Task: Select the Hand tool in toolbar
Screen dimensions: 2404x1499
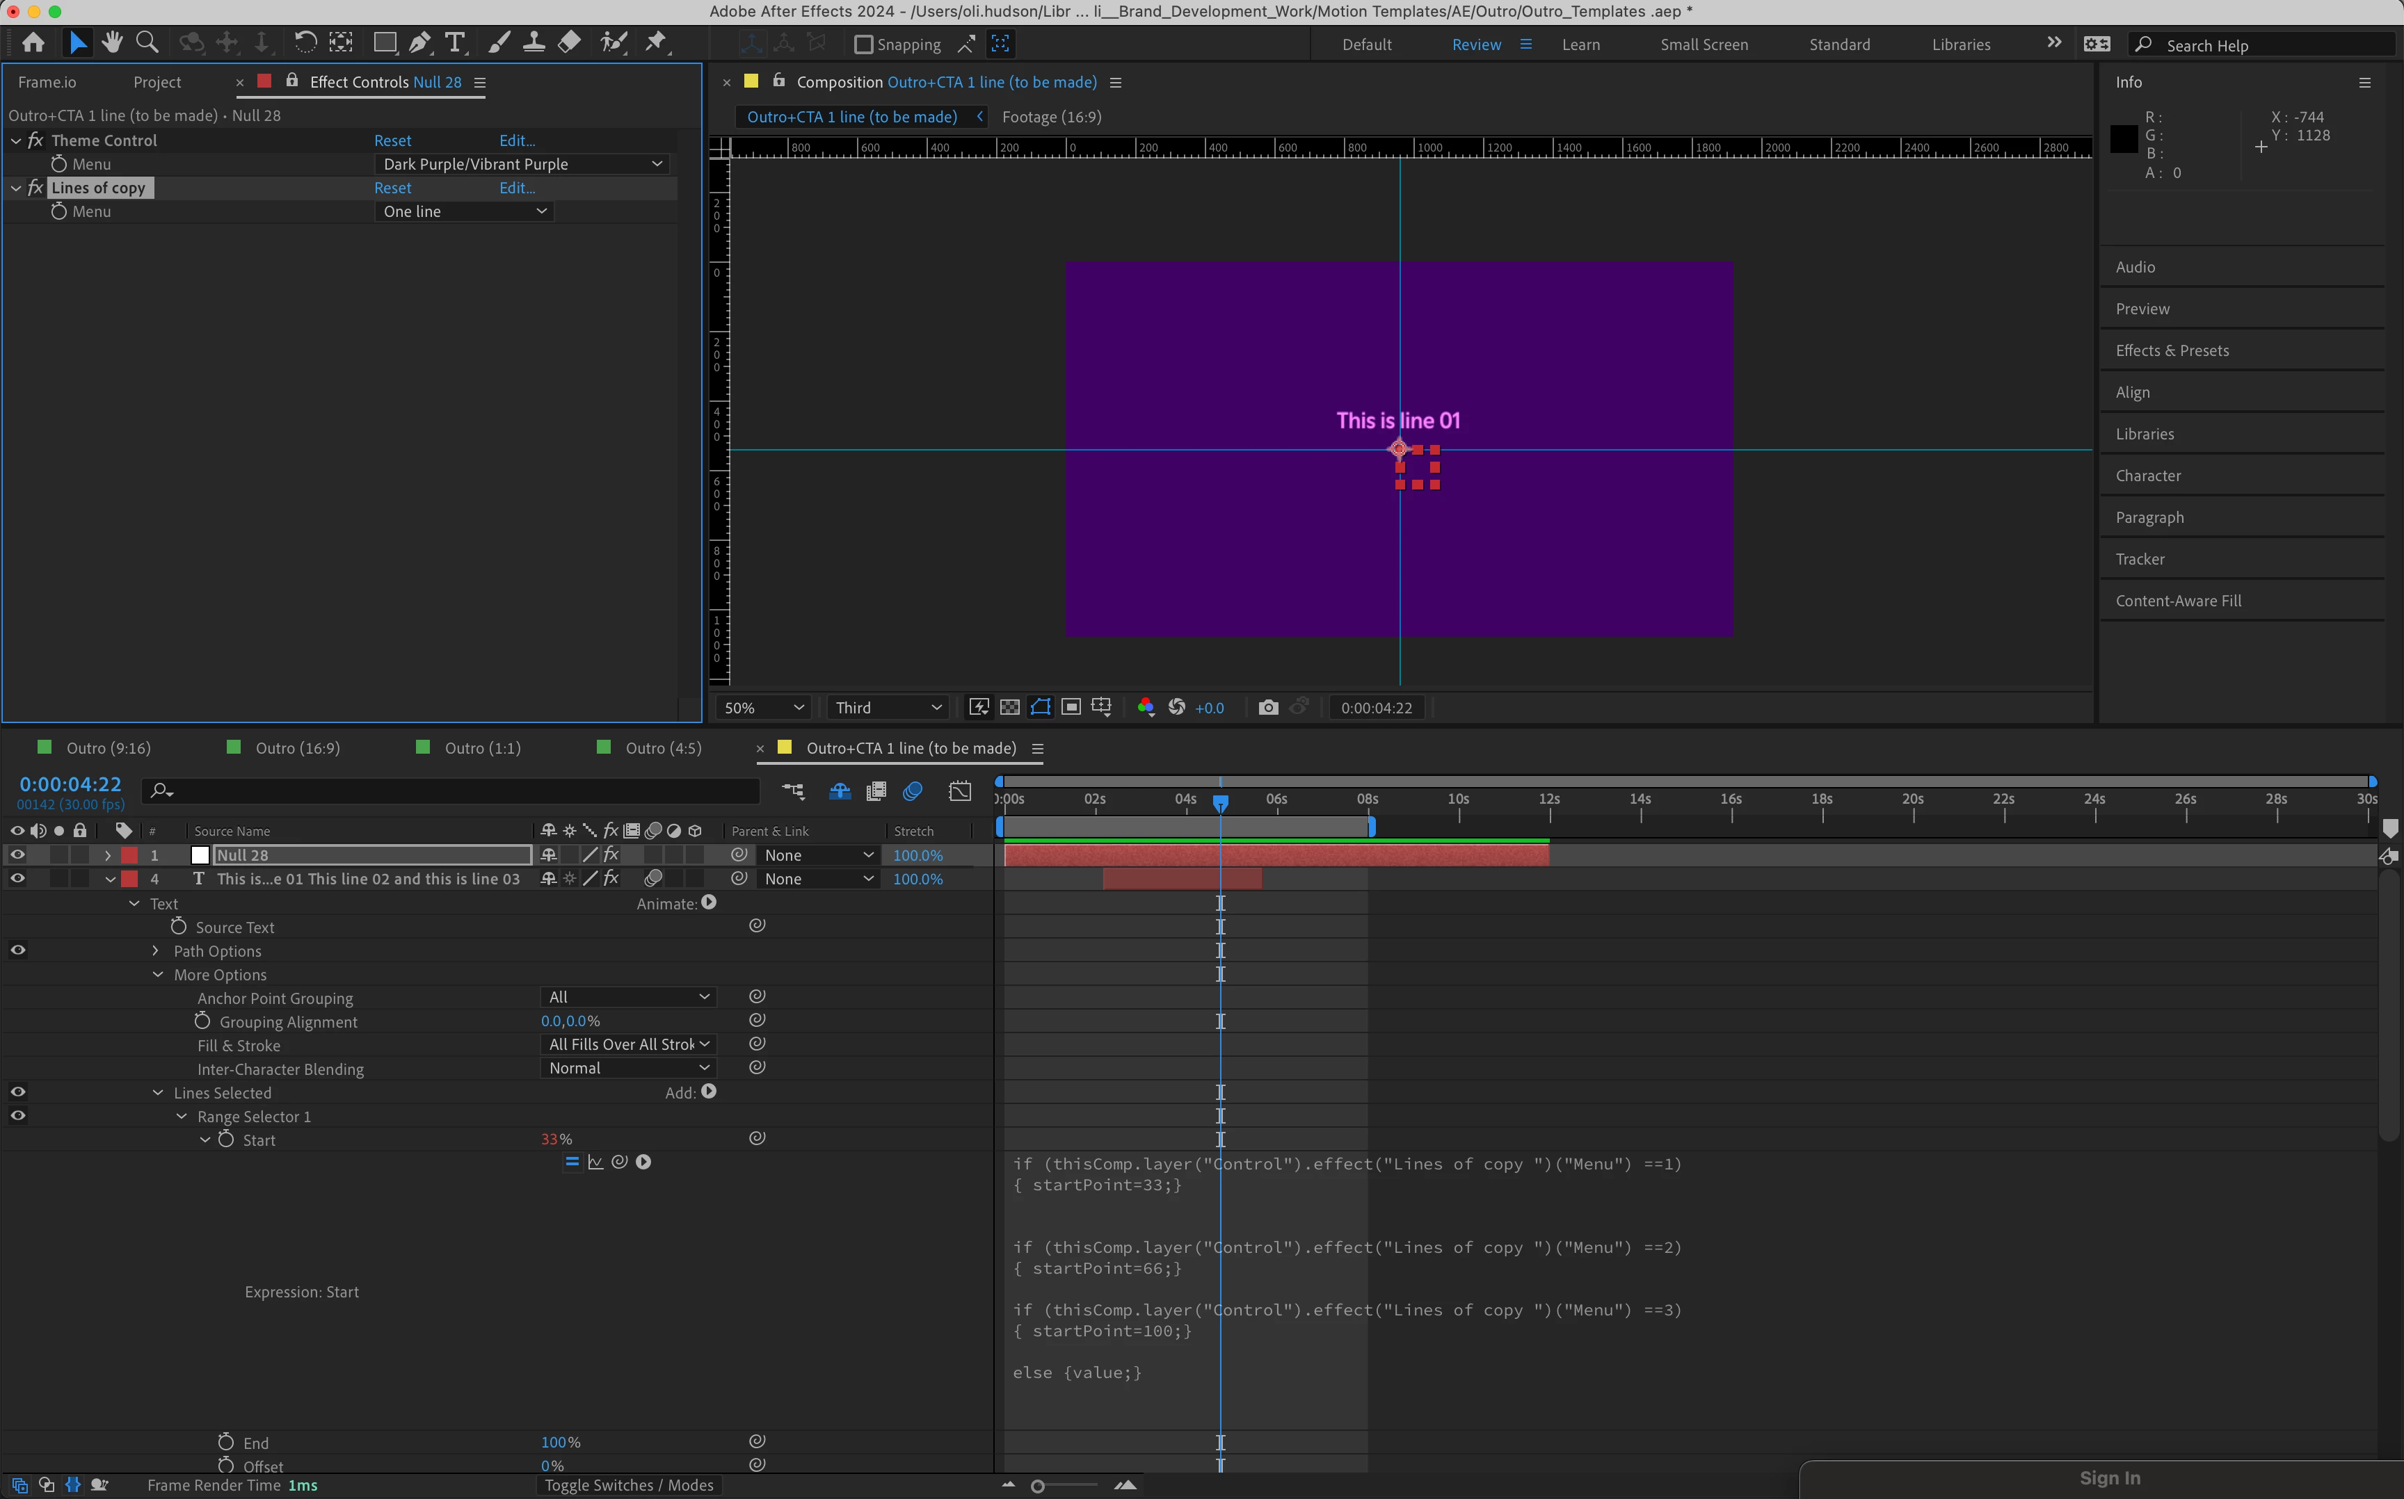Action: pyautogui.click(x=112, y=42)
